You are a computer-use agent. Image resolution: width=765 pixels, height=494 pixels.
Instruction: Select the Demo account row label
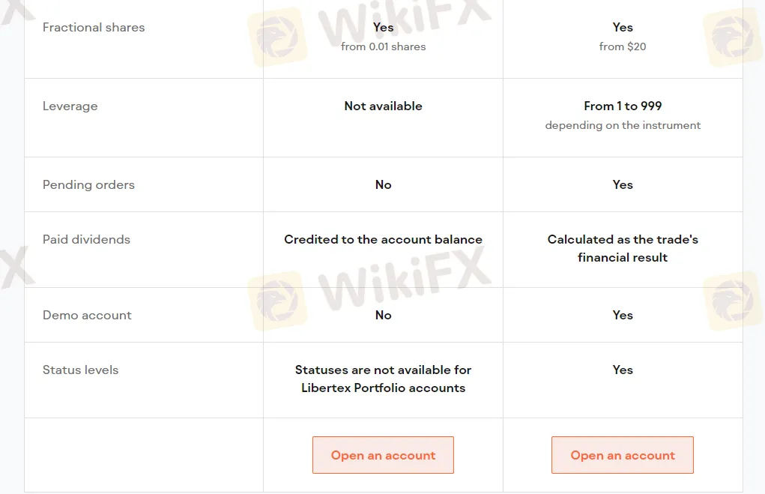point(87,315)
